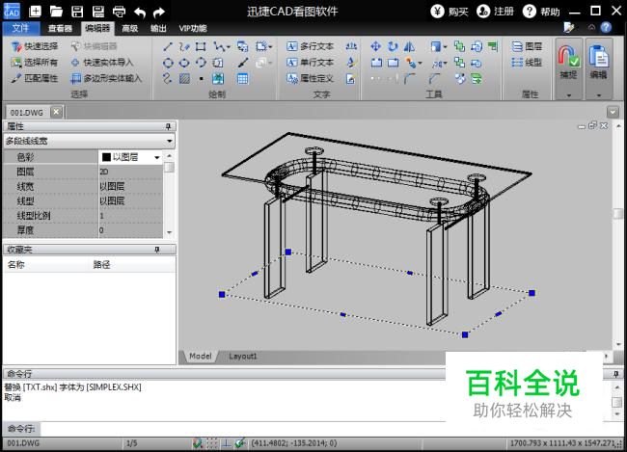Viewport: 627px width, 452px height.
Task: Pin the Favorites (收藏夹) panel
Action: [x=157, y=250]
